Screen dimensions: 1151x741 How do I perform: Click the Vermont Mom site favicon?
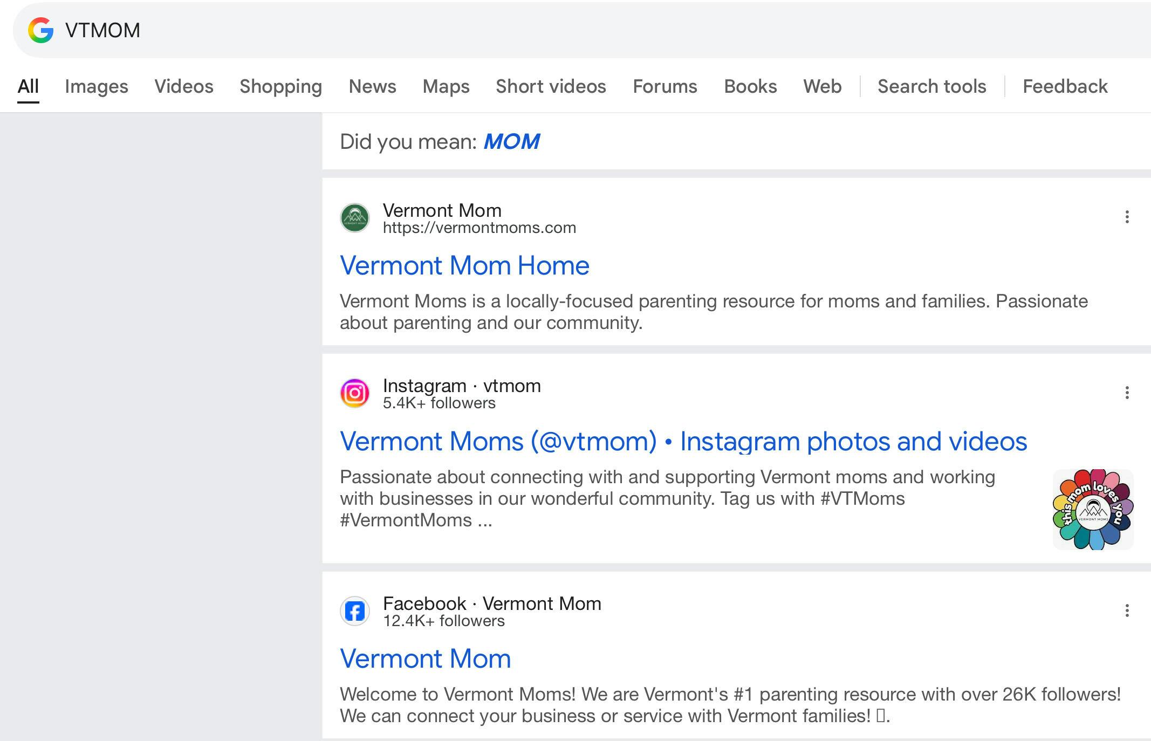click(x=354, y=218)
